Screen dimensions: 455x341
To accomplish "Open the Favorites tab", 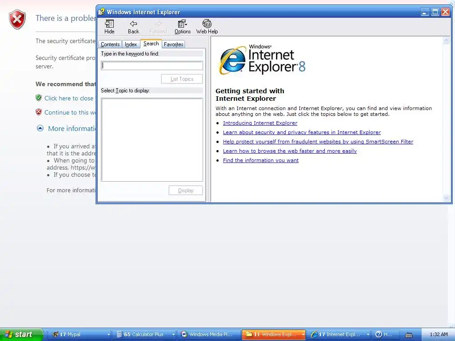I will click(x=174, y=44).
